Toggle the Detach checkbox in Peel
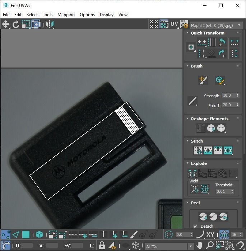246x251 pixels. tap(195, 226)
